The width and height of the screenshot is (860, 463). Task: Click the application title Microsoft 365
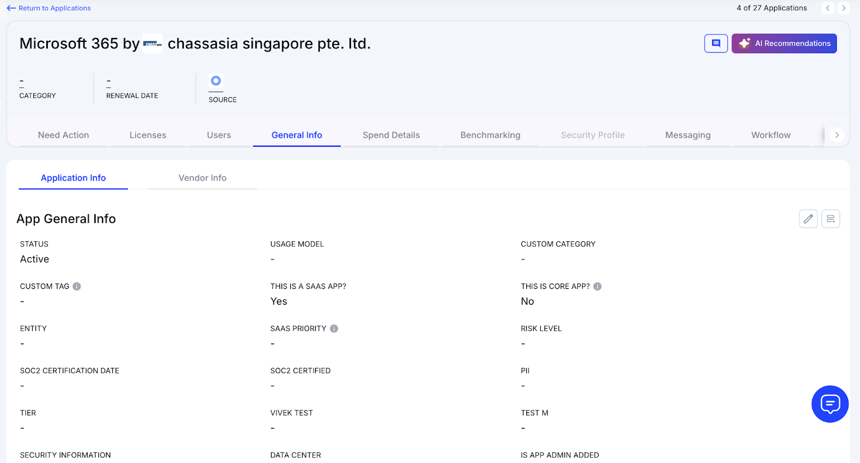pos(69,44)
